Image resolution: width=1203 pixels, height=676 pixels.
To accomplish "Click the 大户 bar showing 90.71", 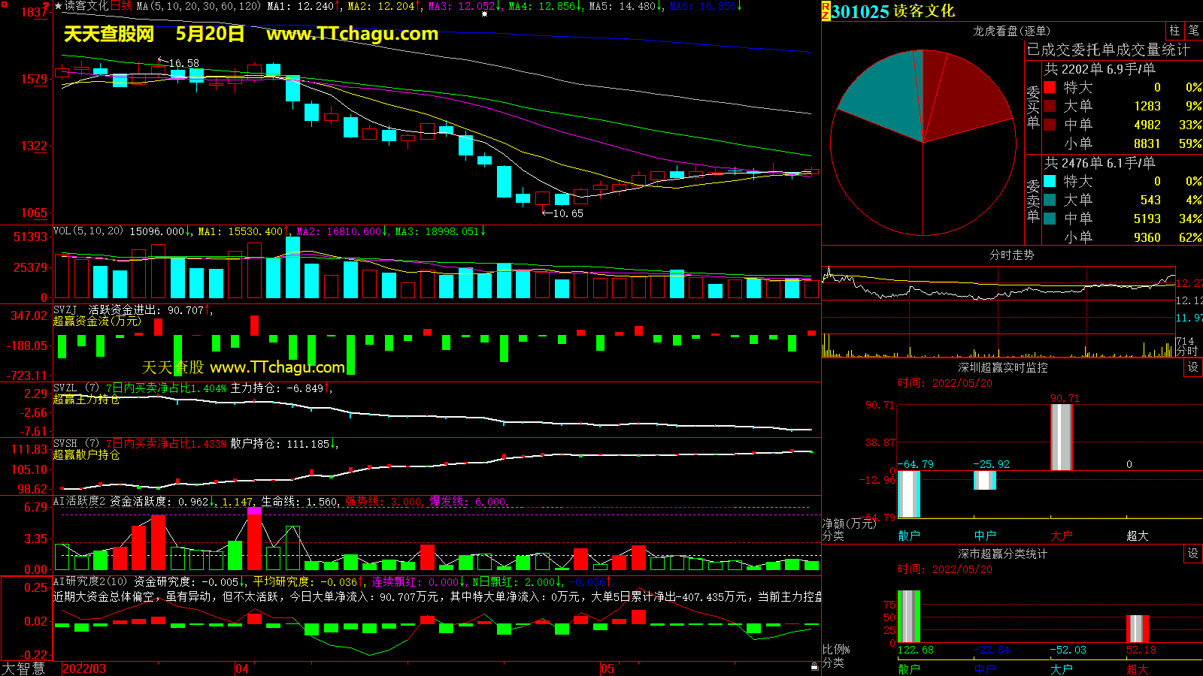I will pos(1061,437).
